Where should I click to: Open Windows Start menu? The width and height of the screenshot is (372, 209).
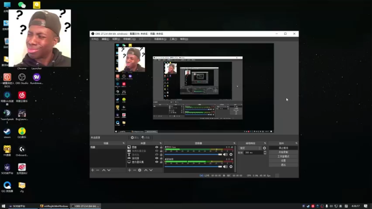click(3, 206)
